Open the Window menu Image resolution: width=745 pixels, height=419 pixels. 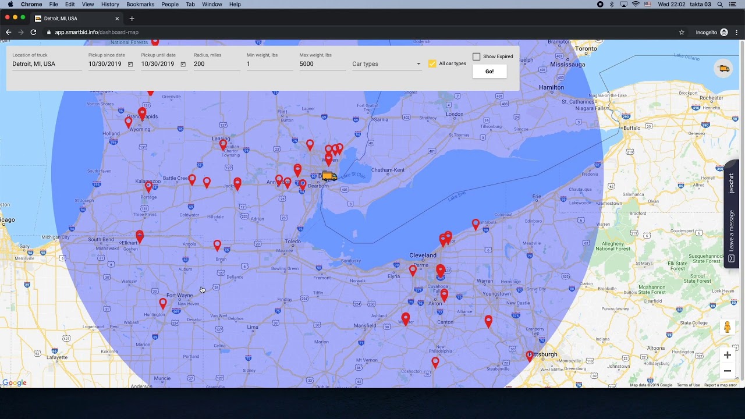(212, 4)
